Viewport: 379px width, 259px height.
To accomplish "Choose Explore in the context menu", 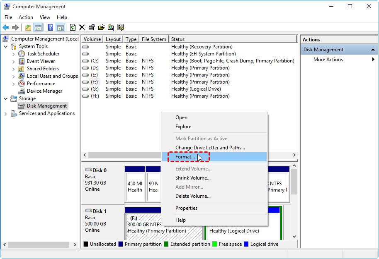I will pyautogui.click(x=214, y=127).
